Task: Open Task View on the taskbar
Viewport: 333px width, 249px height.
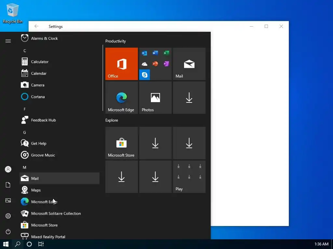Action: [x=41, y=244]
